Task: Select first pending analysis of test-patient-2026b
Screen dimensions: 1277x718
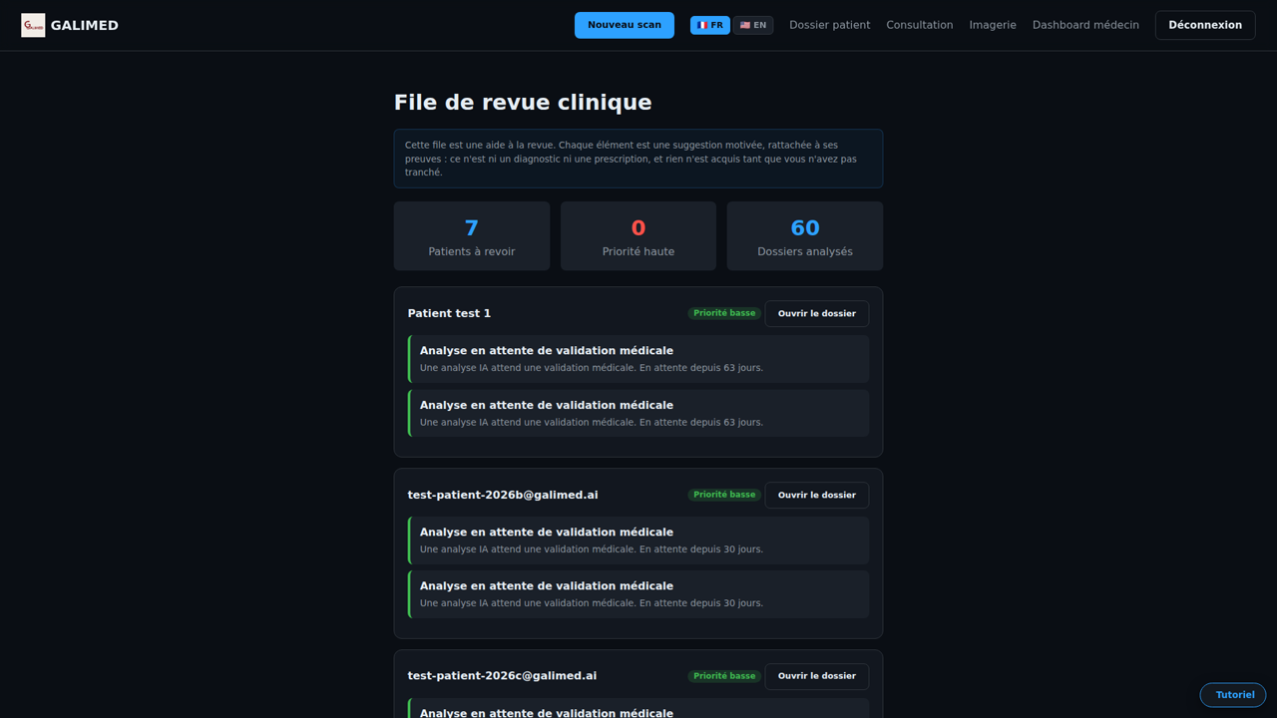Action: point(638,540)
